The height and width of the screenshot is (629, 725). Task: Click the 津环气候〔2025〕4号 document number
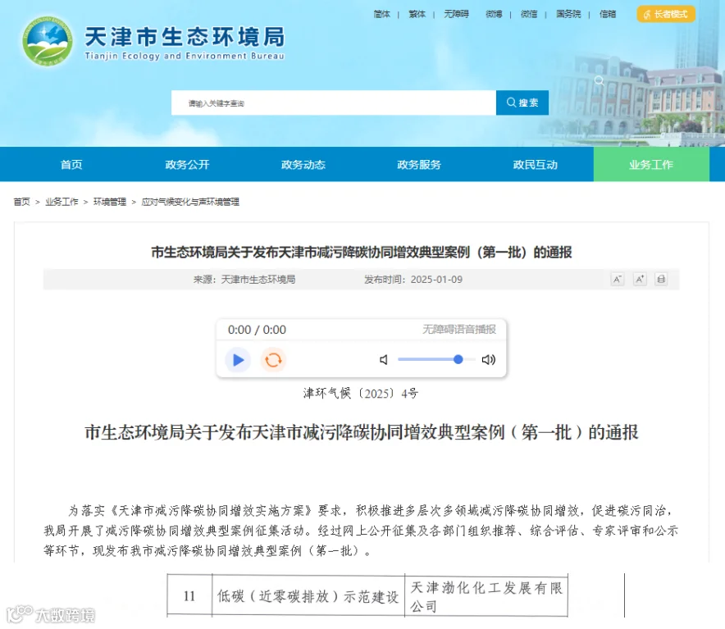click(361, 394)
